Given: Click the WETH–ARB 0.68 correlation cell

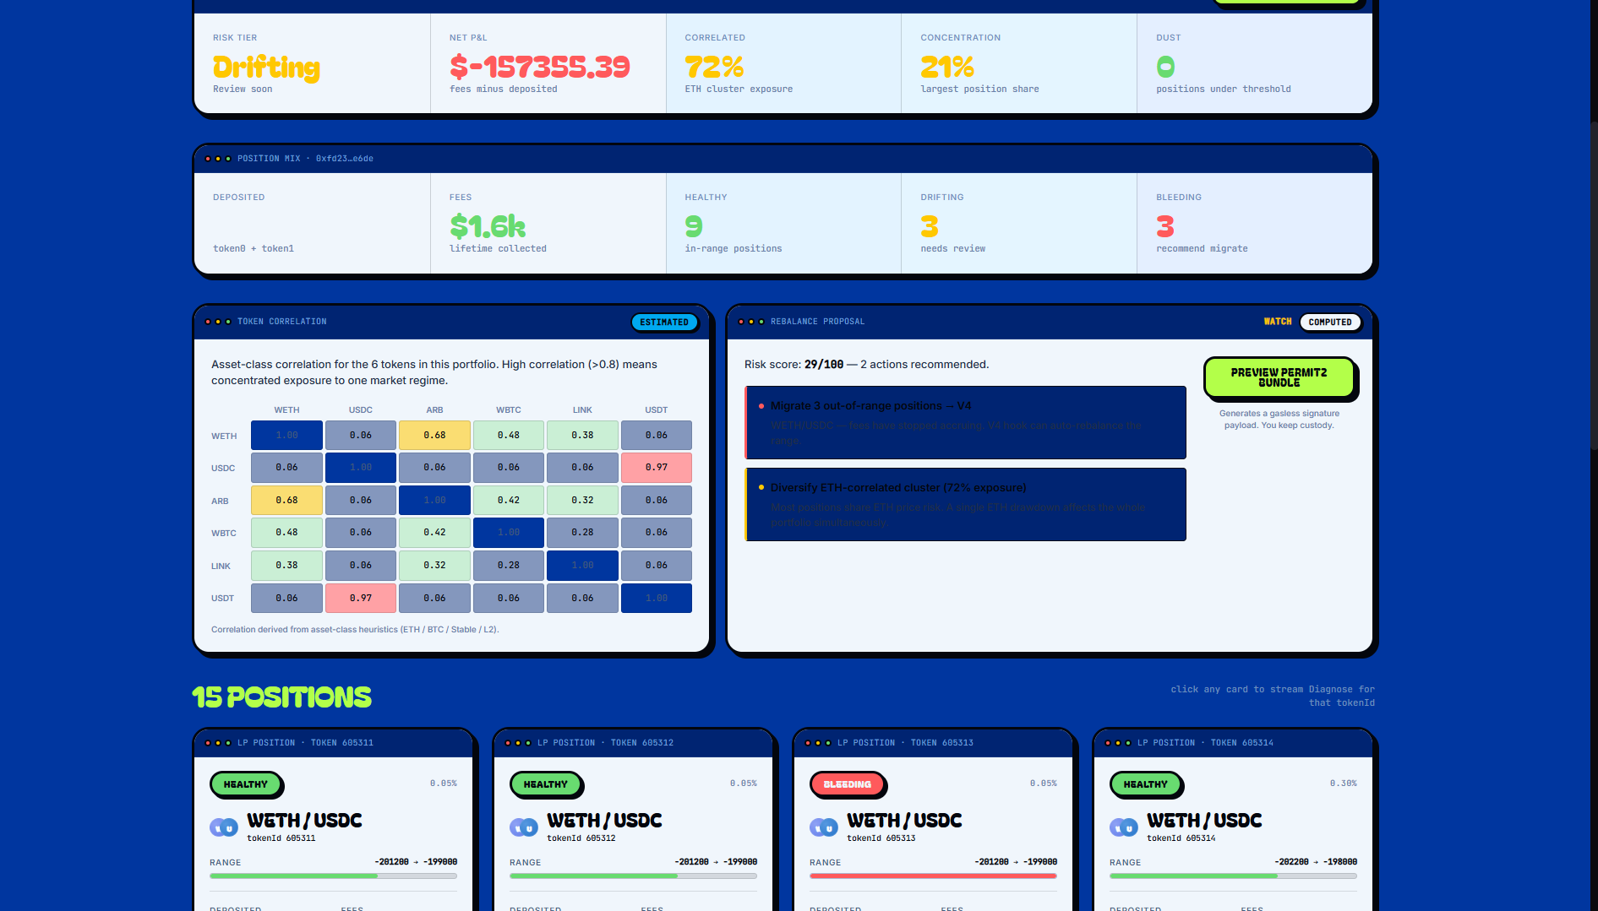Looking at the screenshot, I should click(434, 435).
